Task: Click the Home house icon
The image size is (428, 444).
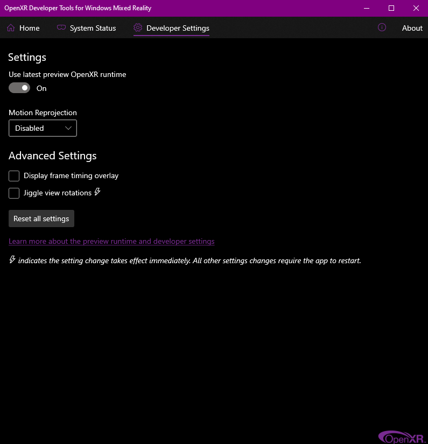Action: [11, 28]
